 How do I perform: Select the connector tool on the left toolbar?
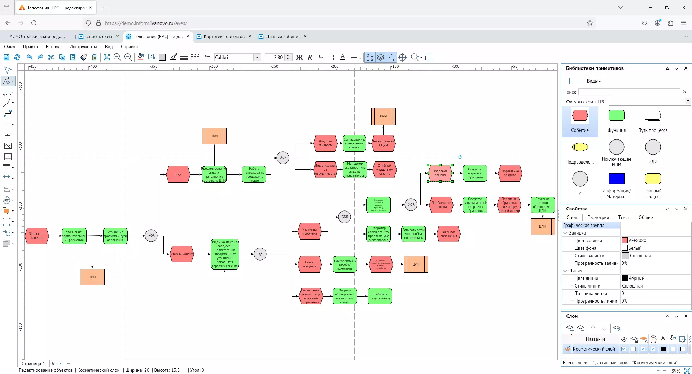coord(8,114)
